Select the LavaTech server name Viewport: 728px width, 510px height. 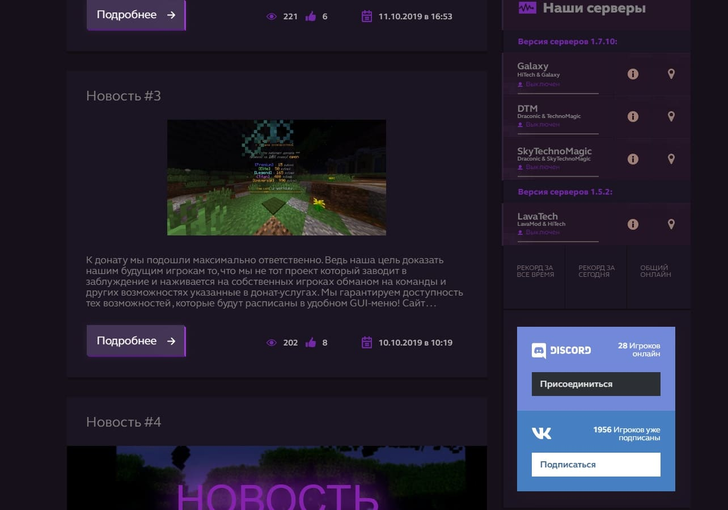click(x=537, y=216)
